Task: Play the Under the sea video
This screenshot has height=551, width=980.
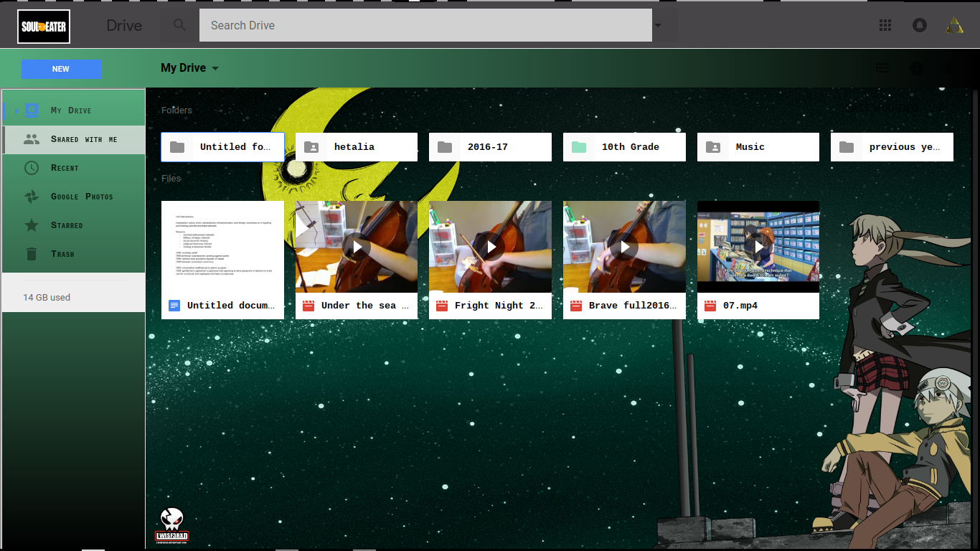Action: (x=357, y=246)
